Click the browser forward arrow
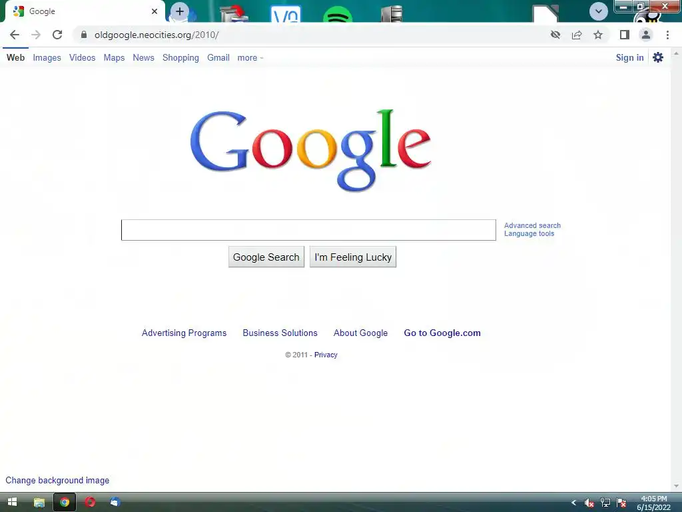Viewport: 682px width, 512px height. click(36, 35)
